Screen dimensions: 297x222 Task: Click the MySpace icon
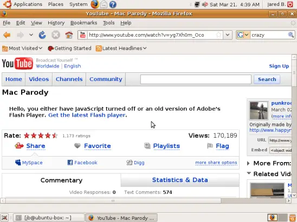18,163
